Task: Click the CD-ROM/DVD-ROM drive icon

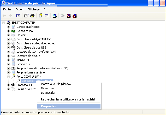Action: pyautogui.click(x=13, y=52)
